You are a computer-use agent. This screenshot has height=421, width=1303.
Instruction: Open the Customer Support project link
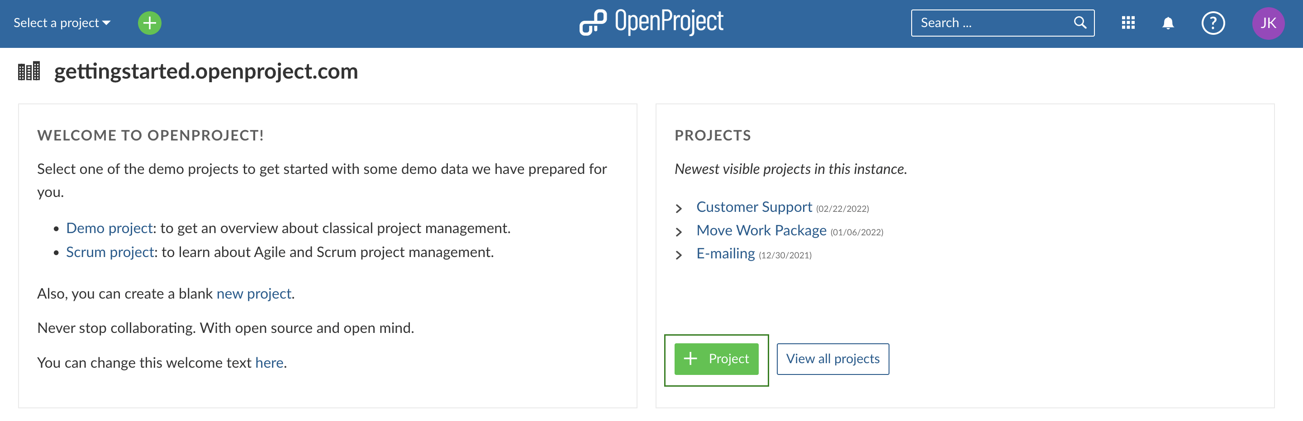[x=754, y=207]
